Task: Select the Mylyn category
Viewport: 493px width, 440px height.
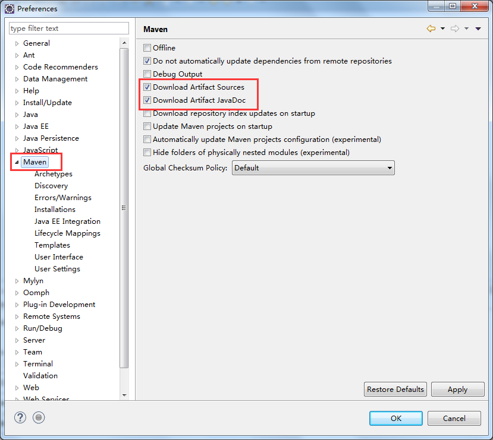Action: click(33, 281)
